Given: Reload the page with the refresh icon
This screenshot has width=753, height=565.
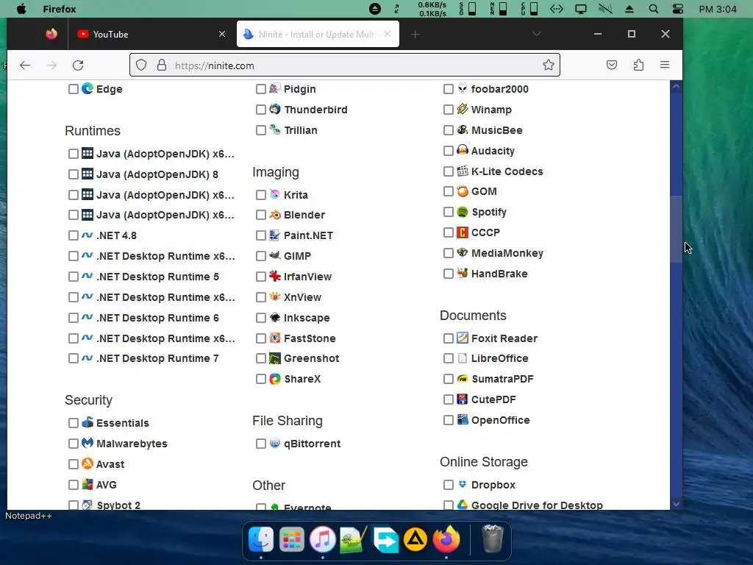Looking at the screenshot, I should click(x=78, y=65).
